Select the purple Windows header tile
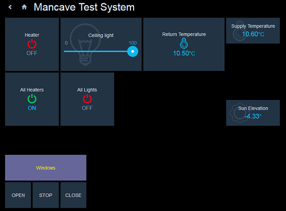The height and width of the screenshot is (211, 286). tap(46, 168)
